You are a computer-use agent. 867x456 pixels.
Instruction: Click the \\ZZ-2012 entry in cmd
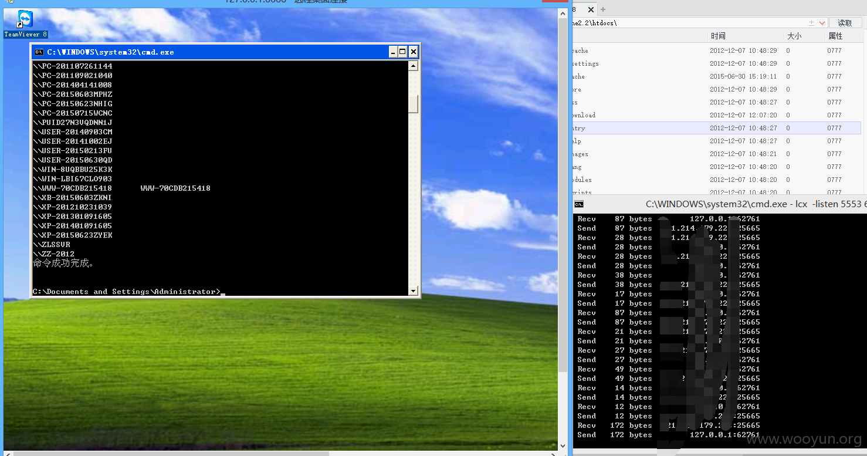tap(53, 254)
